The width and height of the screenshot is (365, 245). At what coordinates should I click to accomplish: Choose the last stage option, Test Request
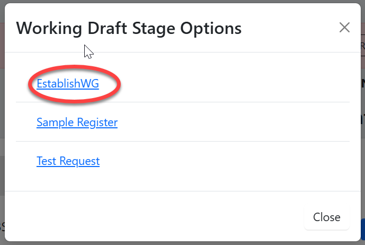click(68, 161)
